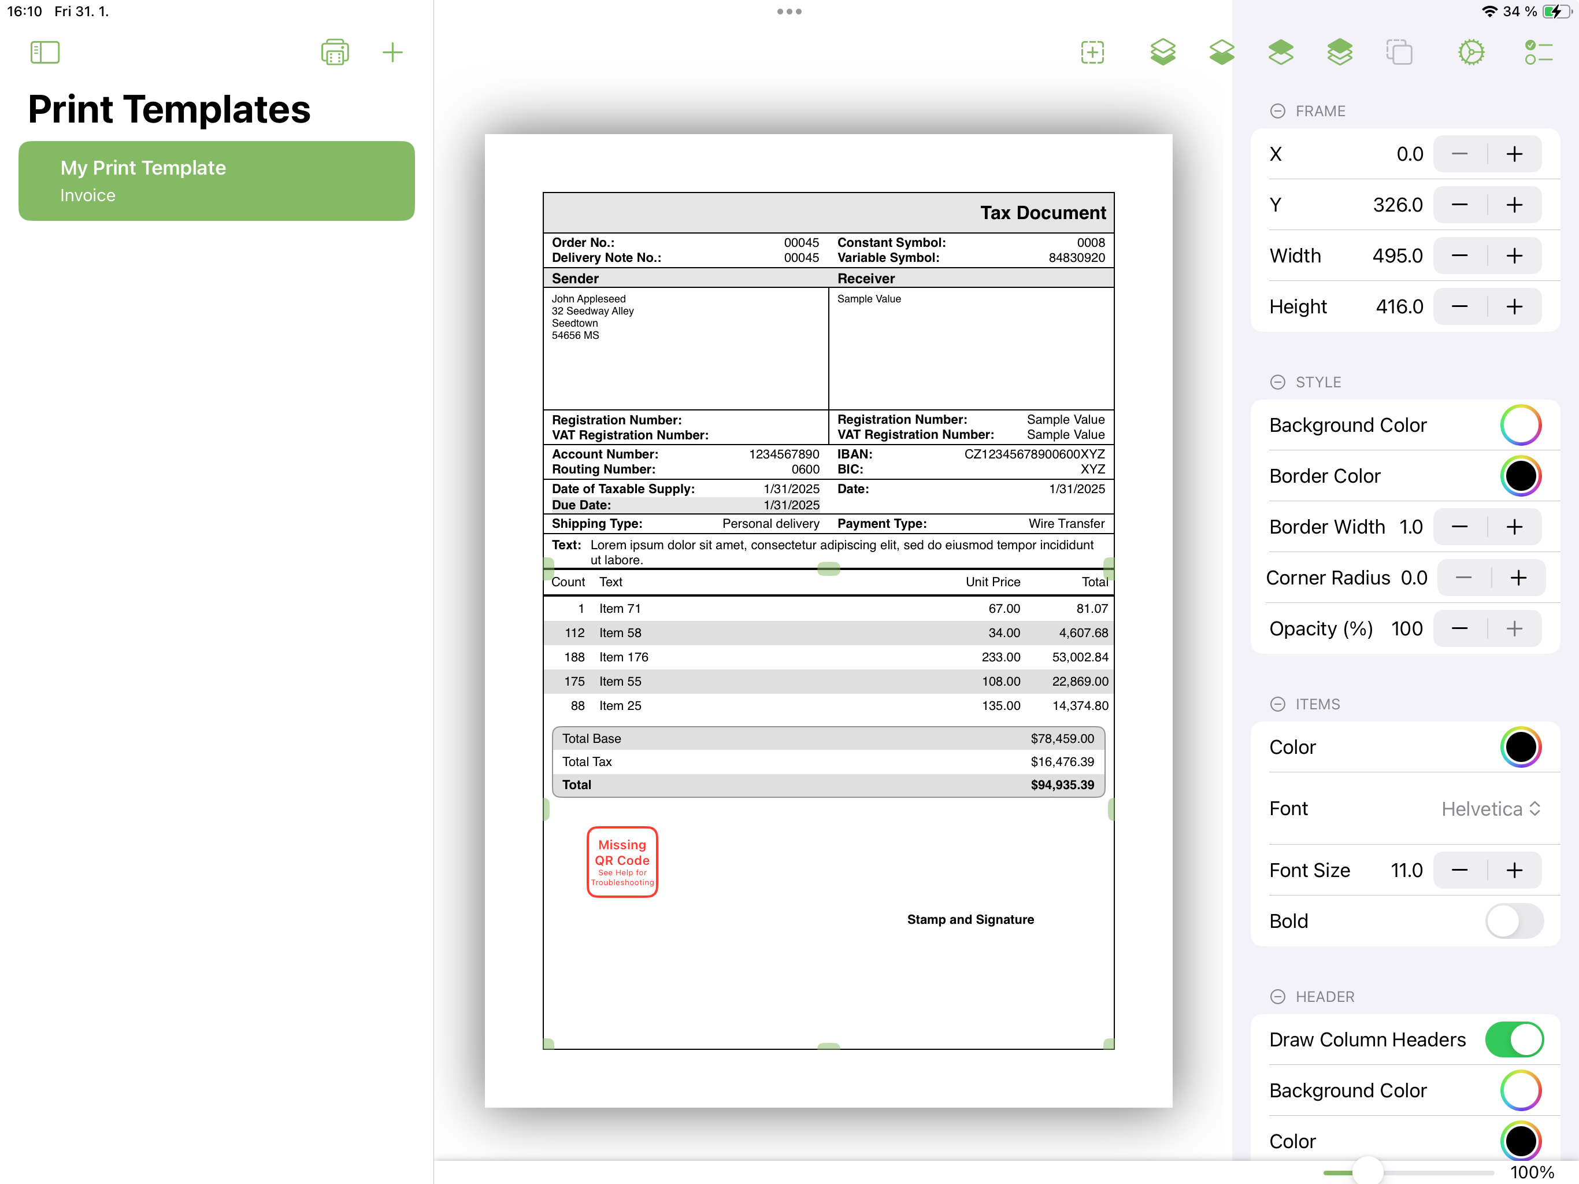Image resolution: width=1579 pixels, height=1184 pixels.
Task: Click the Receiver section header
Action: coord(866,279)
